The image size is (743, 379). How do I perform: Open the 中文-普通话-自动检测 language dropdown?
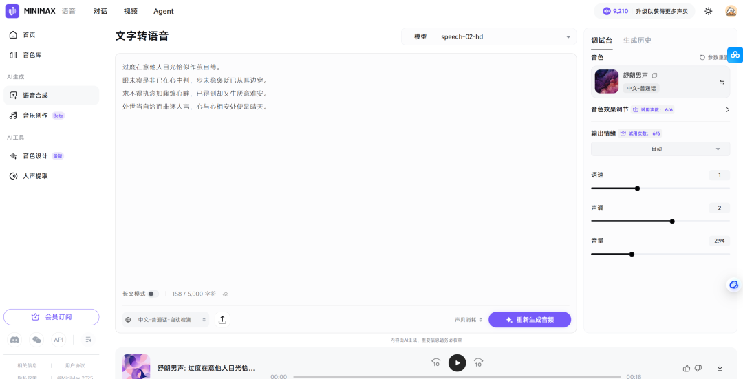[165, 320]
